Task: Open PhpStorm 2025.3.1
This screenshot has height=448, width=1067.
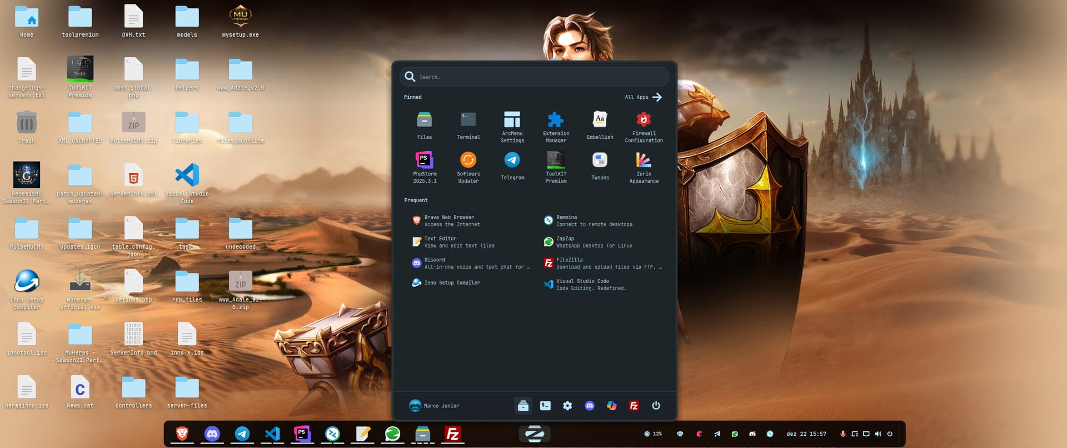Action: click(x=425, y=166)
